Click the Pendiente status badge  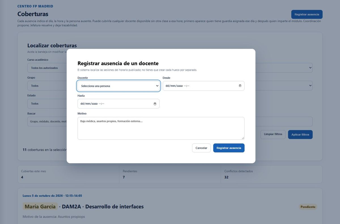tap(308, 207)
